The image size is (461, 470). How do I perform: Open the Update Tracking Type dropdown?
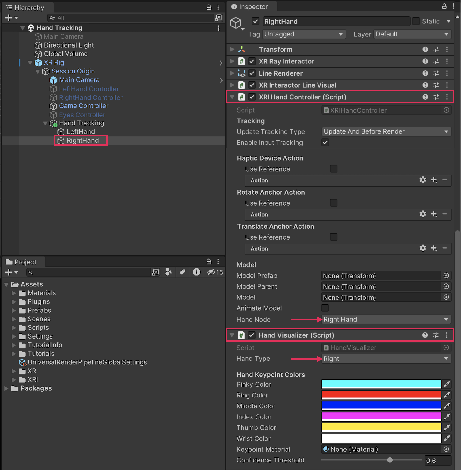tap(386, 132)
